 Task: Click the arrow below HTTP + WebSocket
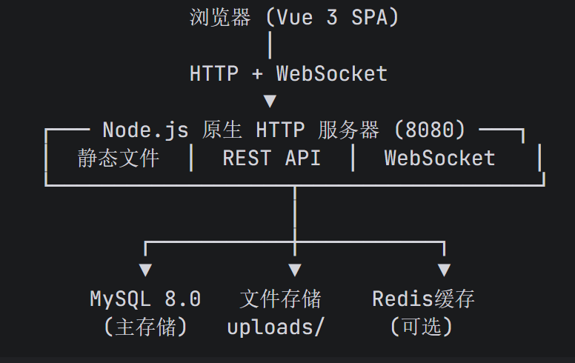click(270, 101)
